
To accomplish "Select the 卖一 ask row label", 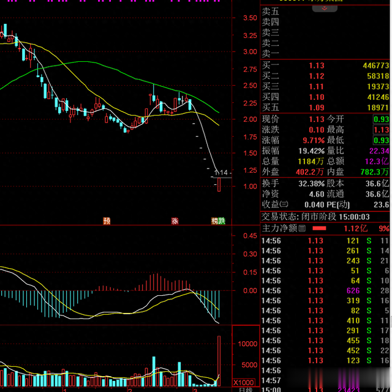I will (x=270, y=53).
